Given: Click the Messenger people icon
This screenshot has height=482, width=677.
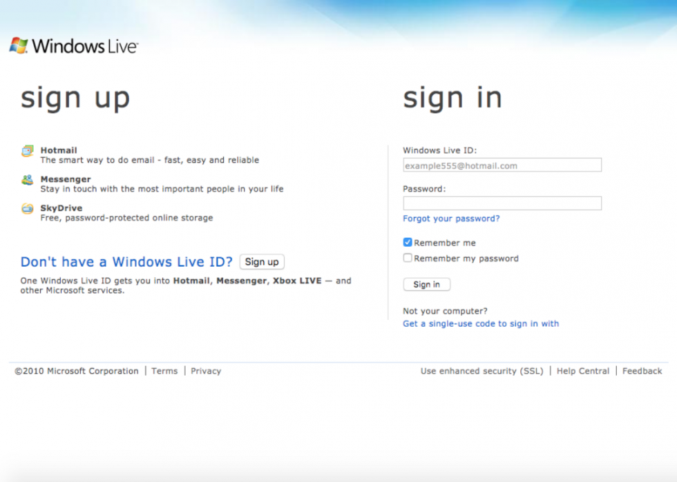Looking at the screenshot, I should pos(27,180).
